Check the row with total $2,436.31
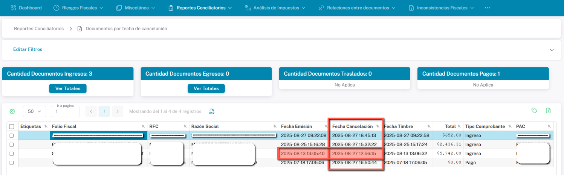The height and width of the screenshot is (175, 564). pos(12,145)
